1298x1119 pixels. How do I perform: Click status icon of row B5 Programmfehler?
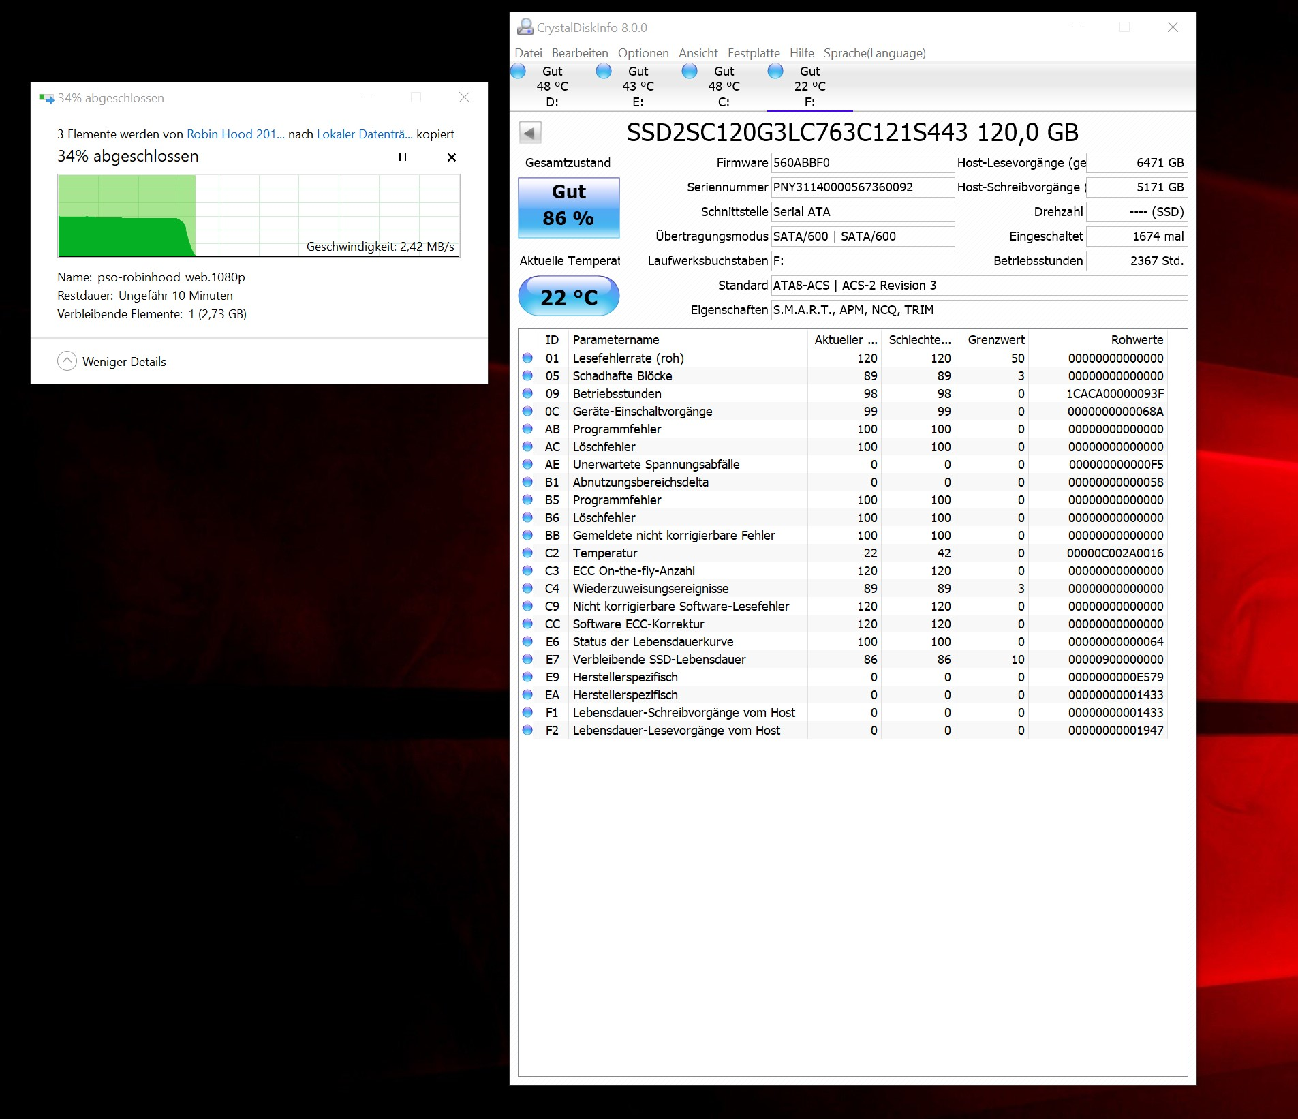pos(527,500)
